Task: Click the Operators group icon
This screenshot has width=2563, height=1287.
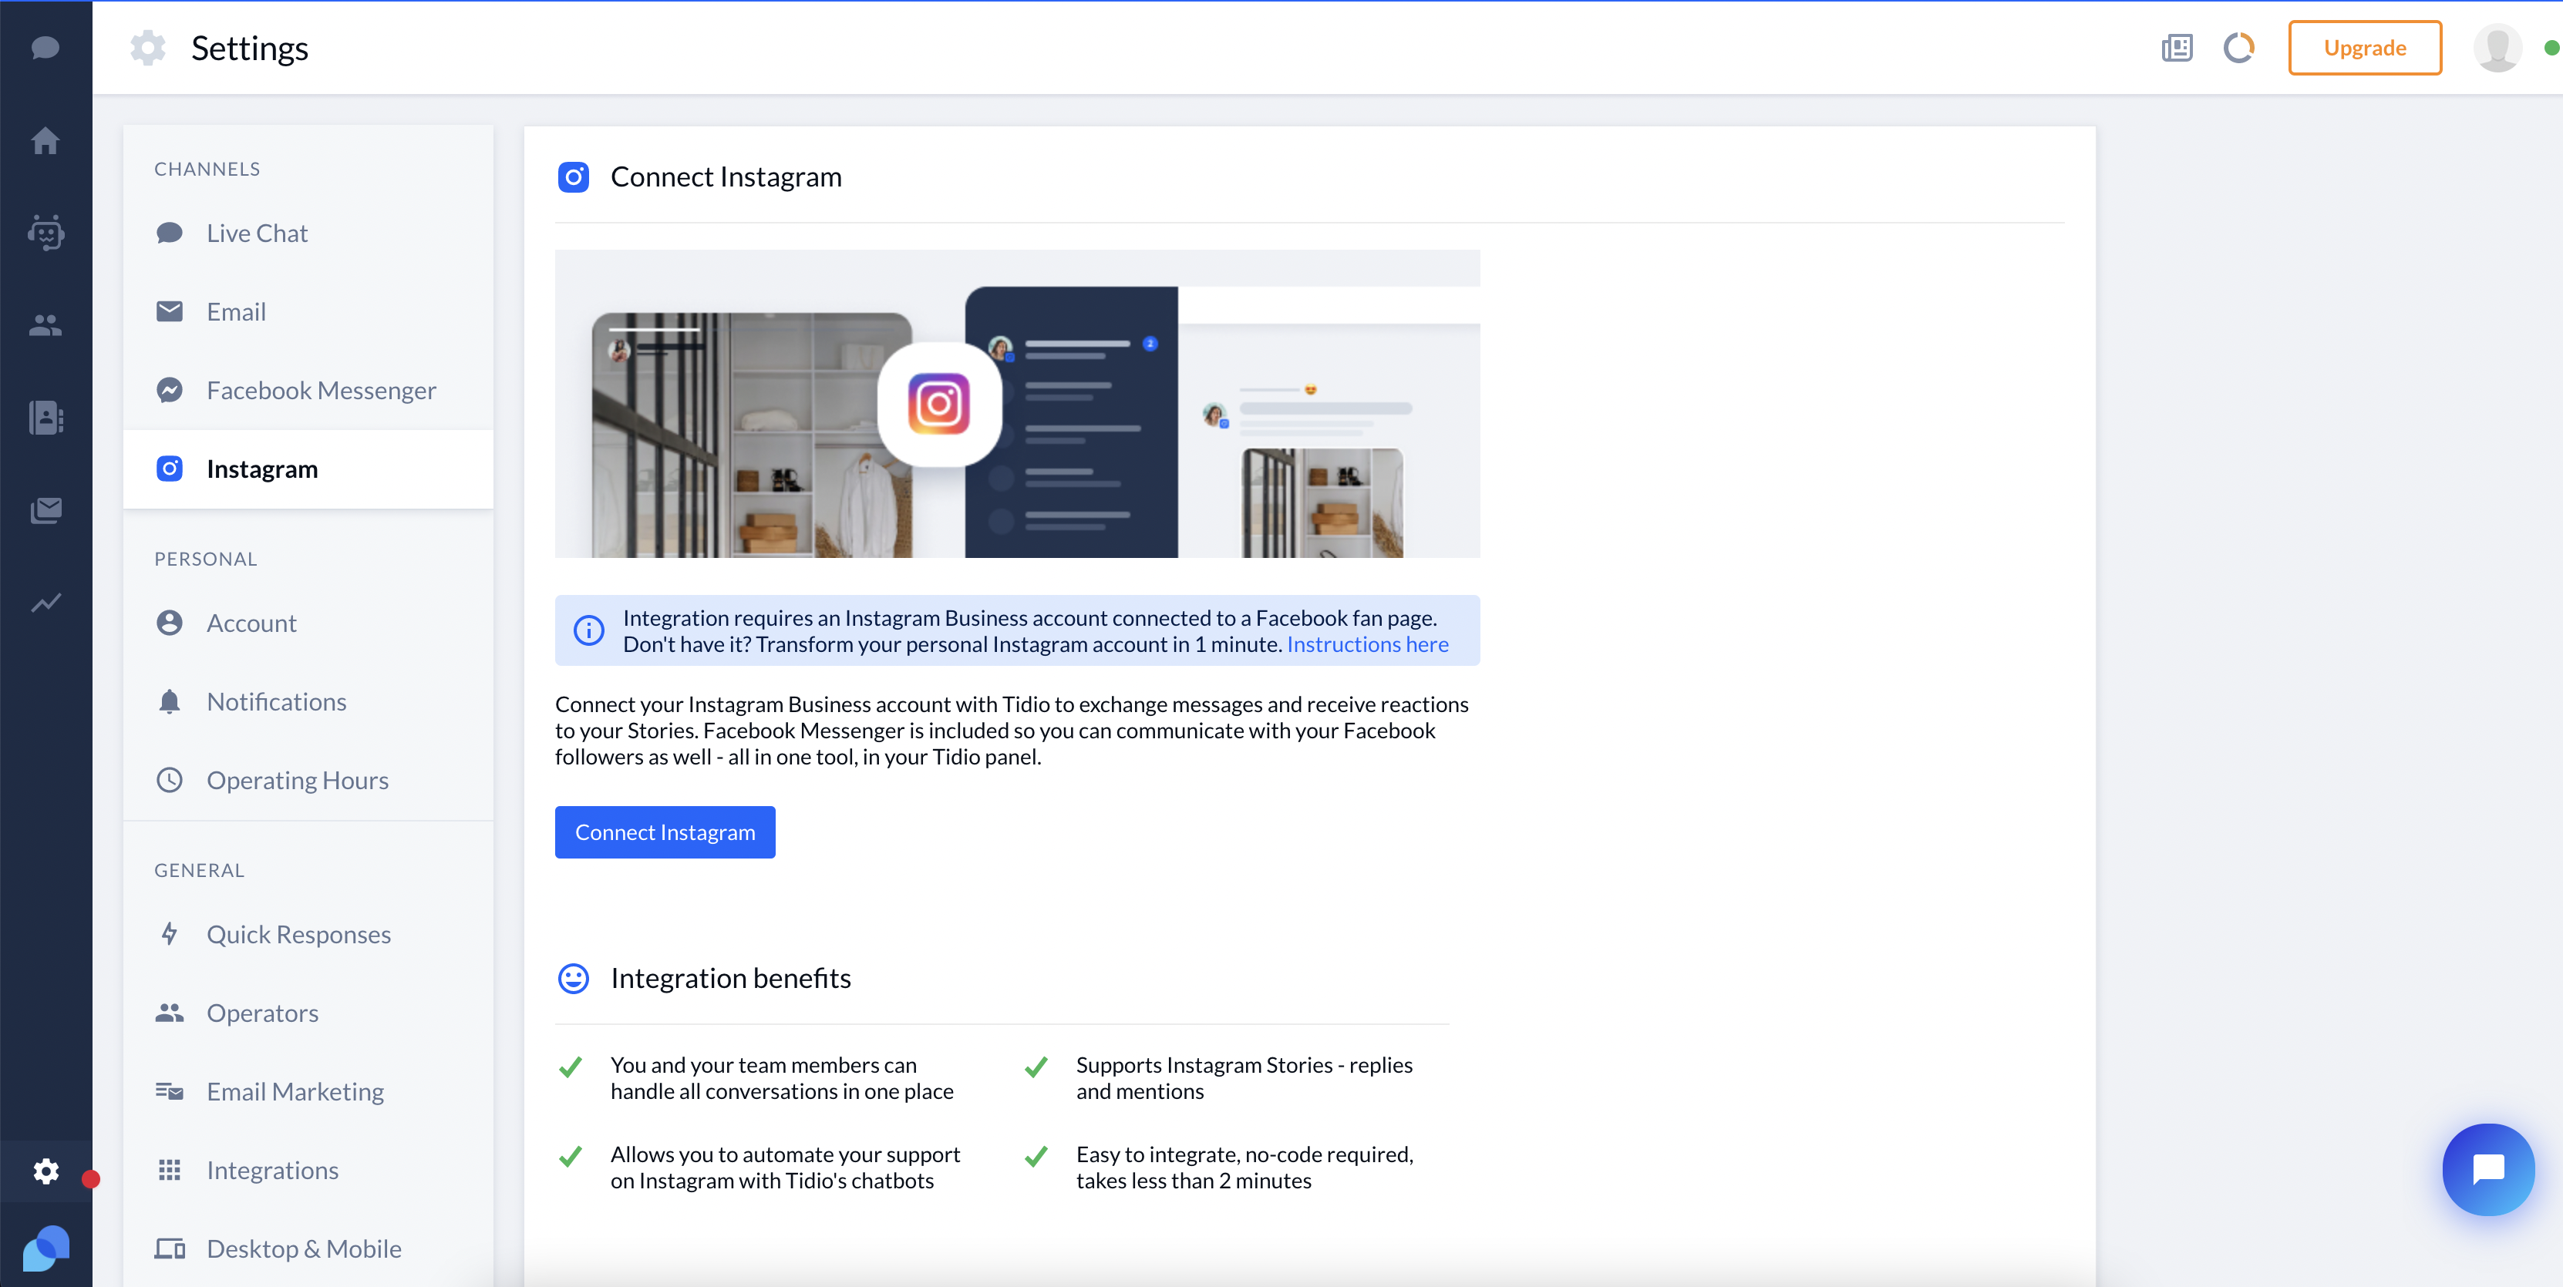Action: [x=169, y=1013]
